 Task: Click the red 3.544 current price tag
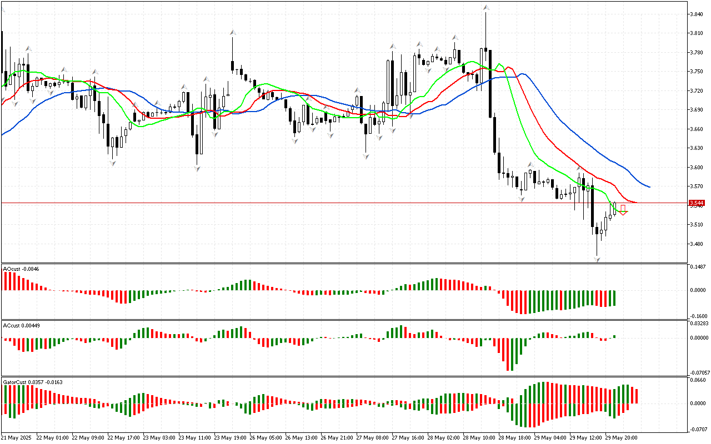697,203
